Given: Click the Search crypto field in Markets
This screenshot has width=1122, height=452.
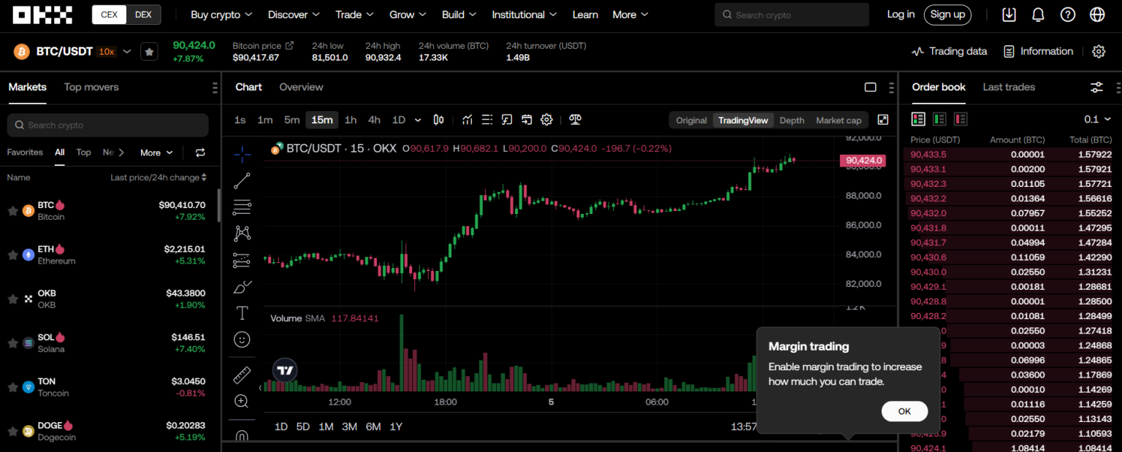Looking at the screenshot, I should (x=108, y=125).
